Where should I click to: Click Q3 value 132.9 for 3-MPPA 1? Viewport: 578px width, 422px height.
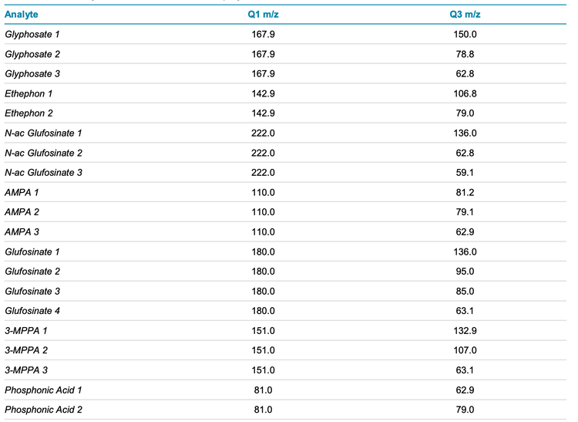pos(465,331)
